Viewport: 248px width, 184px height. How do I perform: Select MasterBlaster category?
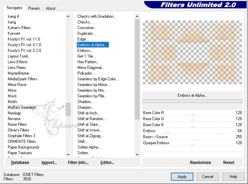point(18,73)
